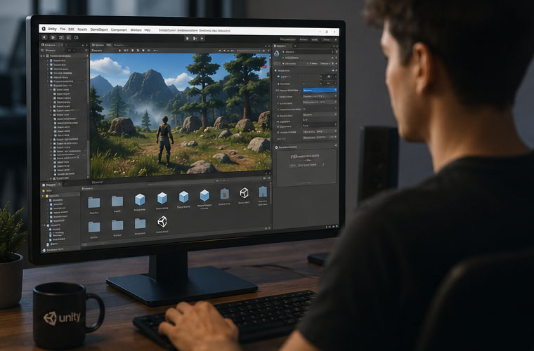
Task: Switch to the Inspector panel tab
Action: coord(281,46)
